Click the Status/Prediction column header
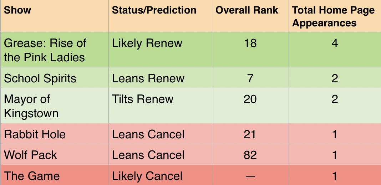This screenshot has width=381, height=185. (161, 16)
